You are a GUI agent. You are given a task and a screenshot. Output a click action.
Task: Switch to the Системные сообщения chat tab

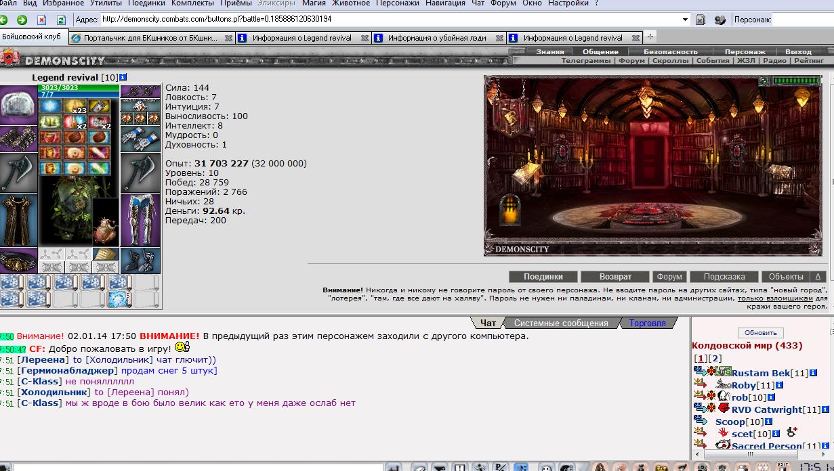(561, 323)
